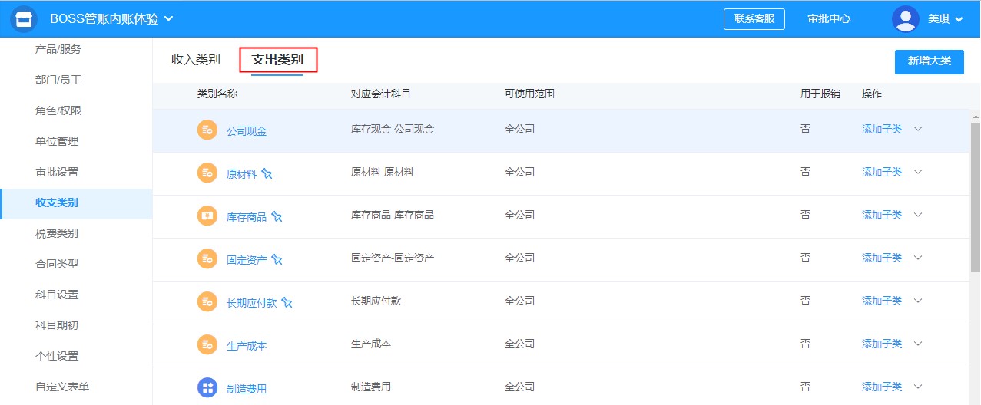Click the orange icon beside 固定资产
The image size is (981, 405).
point(207,259)
